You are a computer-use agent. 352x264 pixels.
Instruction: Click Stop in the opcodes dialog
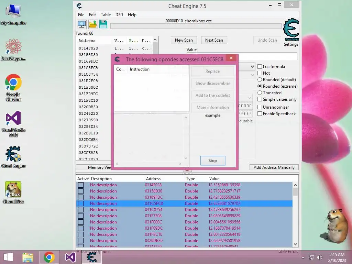point(212,161)
